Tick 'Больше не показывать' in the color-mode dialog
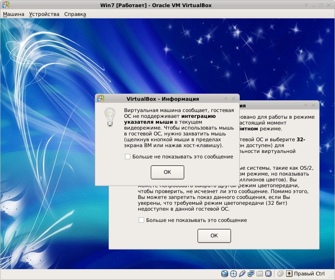Image resolution: width=335 pixels, height=280 pixels. pyautogui.click(x=142, y=220)
